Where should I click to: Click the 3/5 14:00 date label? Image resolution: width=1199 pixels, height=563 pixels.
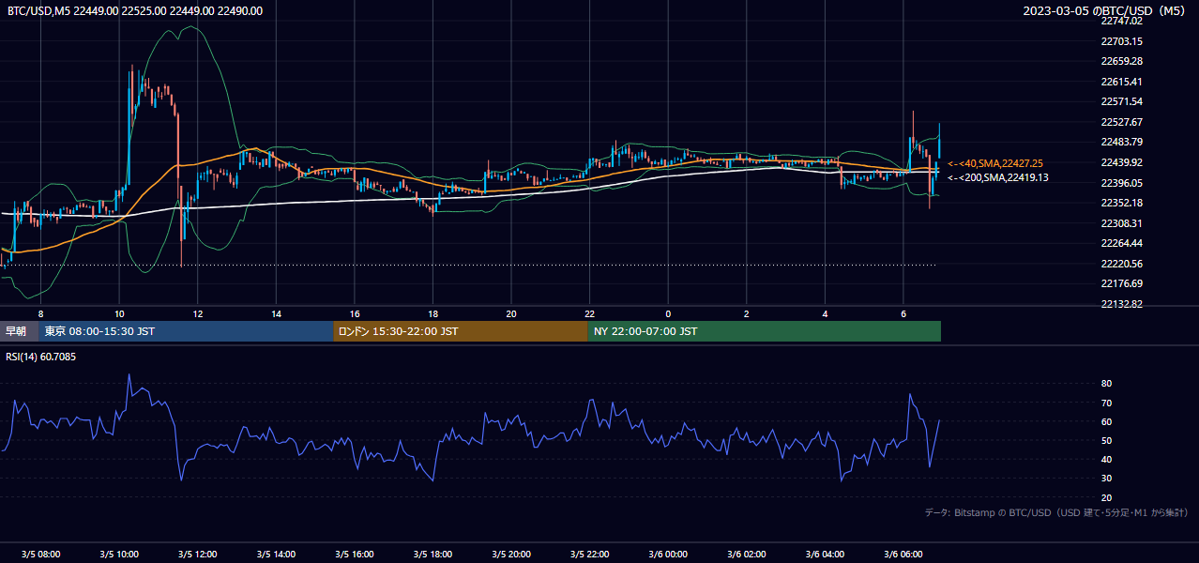(x=276, y=554)
